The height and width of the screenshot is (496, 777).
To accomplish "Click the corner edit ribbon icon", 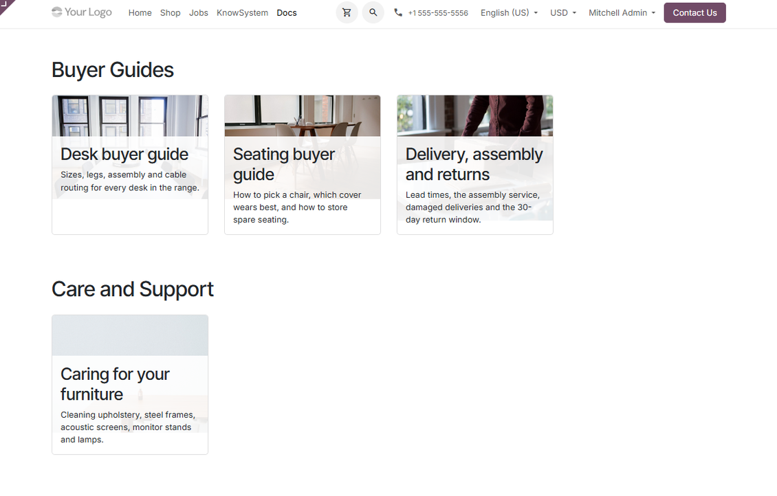I will (6, 5).
